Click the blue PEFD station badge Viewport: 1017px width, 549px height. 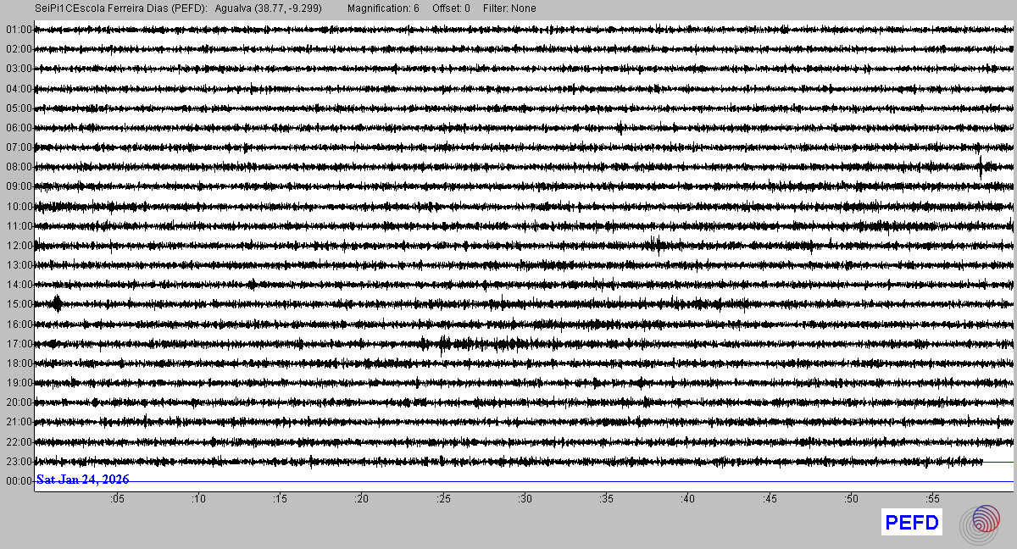point(912,523)
